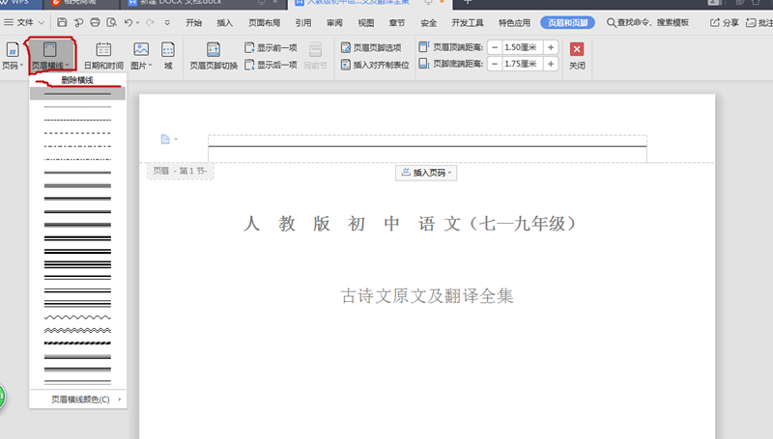773x439 pixels.
Task: Open the 页面布局 ribbon tab
Action: click(x=264, y=22)
